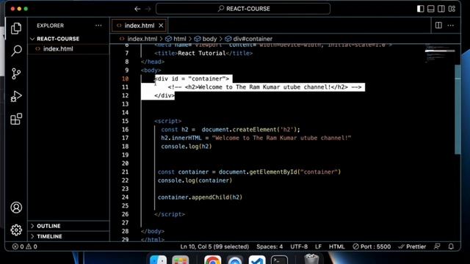
Task: Open the Customize Layout icon
Action: point(452,9)
